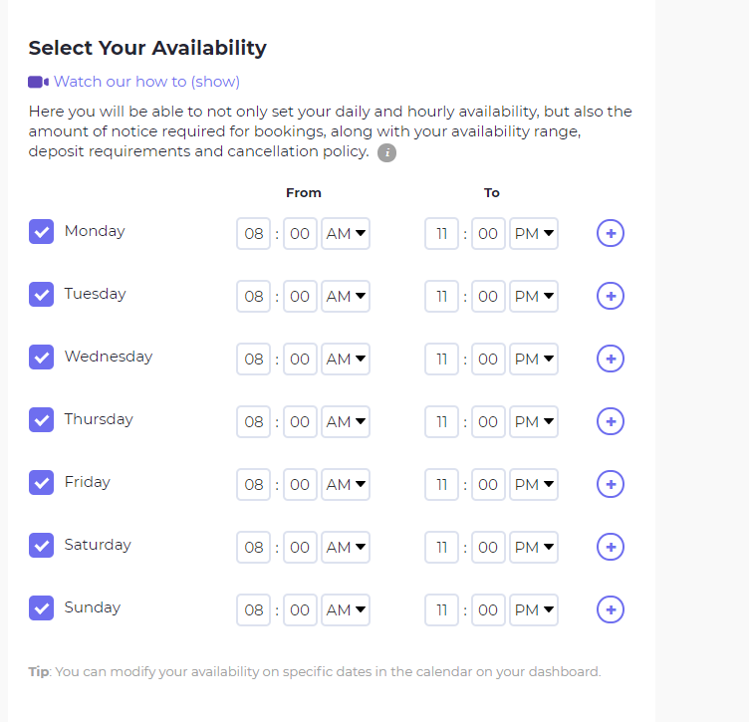
Task: Open Wednesday To PM dropdown
Action: tap(534, 359)
